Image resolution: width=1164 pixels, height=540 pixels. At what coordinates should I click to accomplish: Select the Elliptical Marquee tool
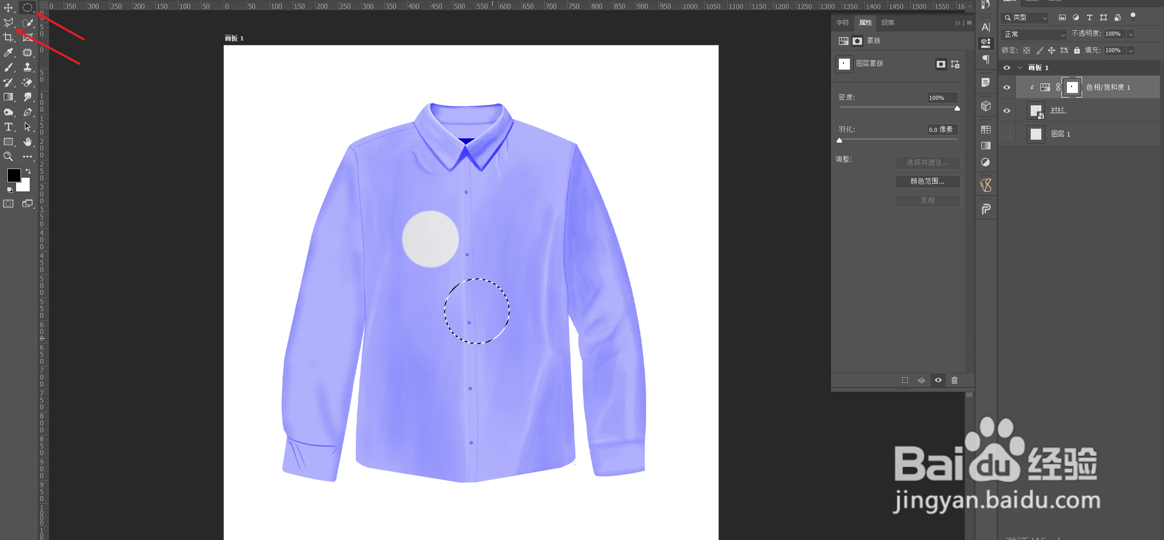coord(27,8)
